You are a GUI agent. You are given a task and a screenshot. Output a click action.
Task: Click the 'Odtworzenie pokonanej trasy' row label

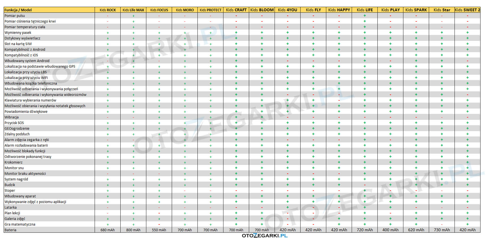coord(28,157)
